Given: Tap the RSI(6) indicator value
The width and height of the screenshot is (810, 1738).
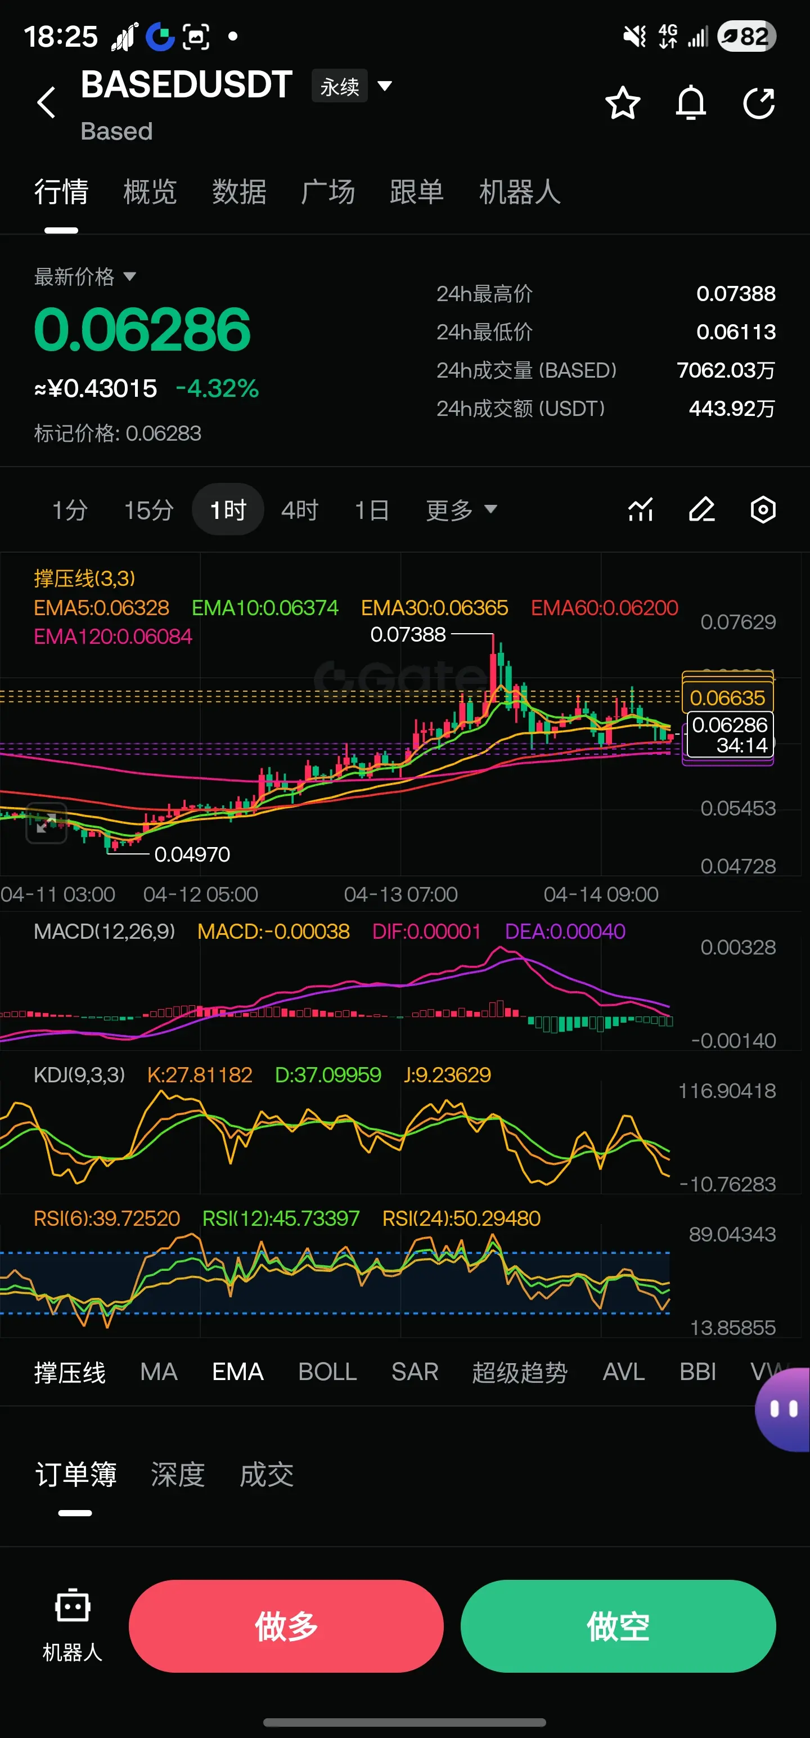Looking at the screenshot, I should tap(107, 1219).
